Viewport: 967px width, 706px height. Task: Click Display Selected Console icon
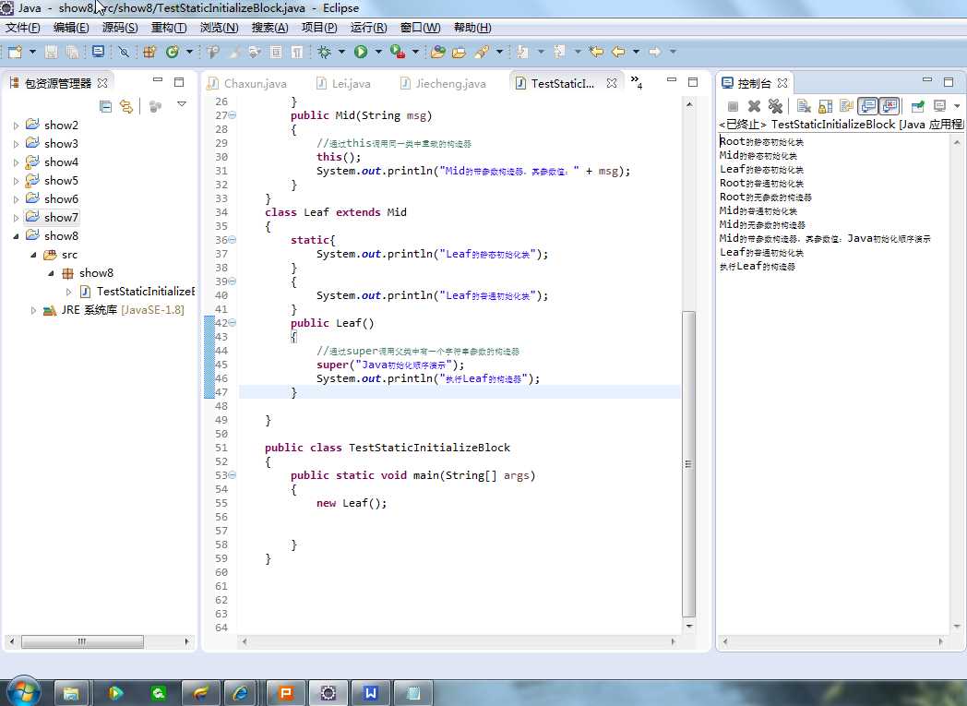pyautogui.click(x=940, y=107)
